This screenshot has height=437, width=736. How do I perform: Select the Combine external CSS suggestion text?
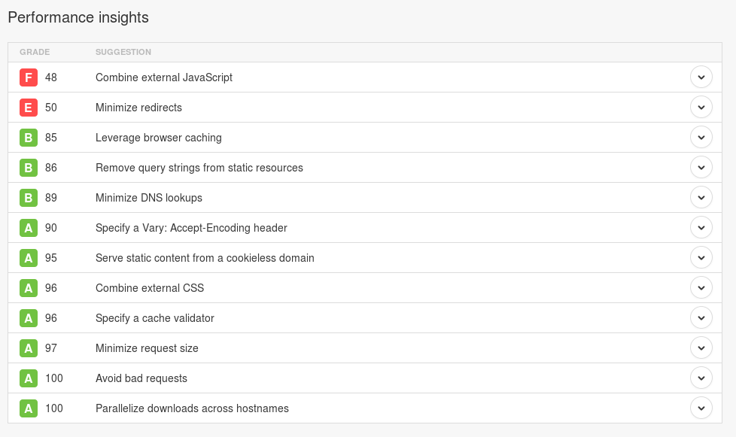(150, 288)
